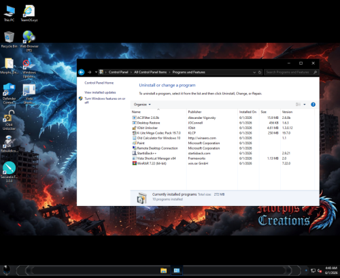Select K-Lite Mega Codec Pack 19.7.0 entry
The width and height of the screenshot is (340, 278).
coord(158,133)
